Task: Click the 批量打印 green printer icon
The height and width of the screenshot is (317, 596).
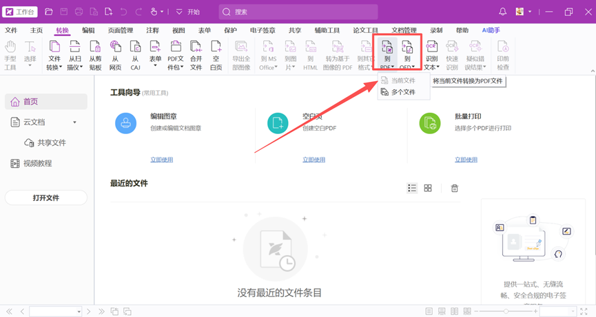Action: [430, 123]
